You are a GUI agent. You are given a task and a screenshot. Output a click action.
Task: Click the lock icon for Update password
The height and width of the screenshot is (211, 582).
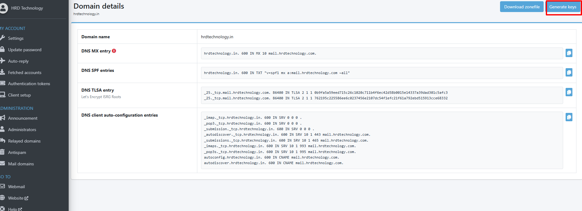(2, 49)
